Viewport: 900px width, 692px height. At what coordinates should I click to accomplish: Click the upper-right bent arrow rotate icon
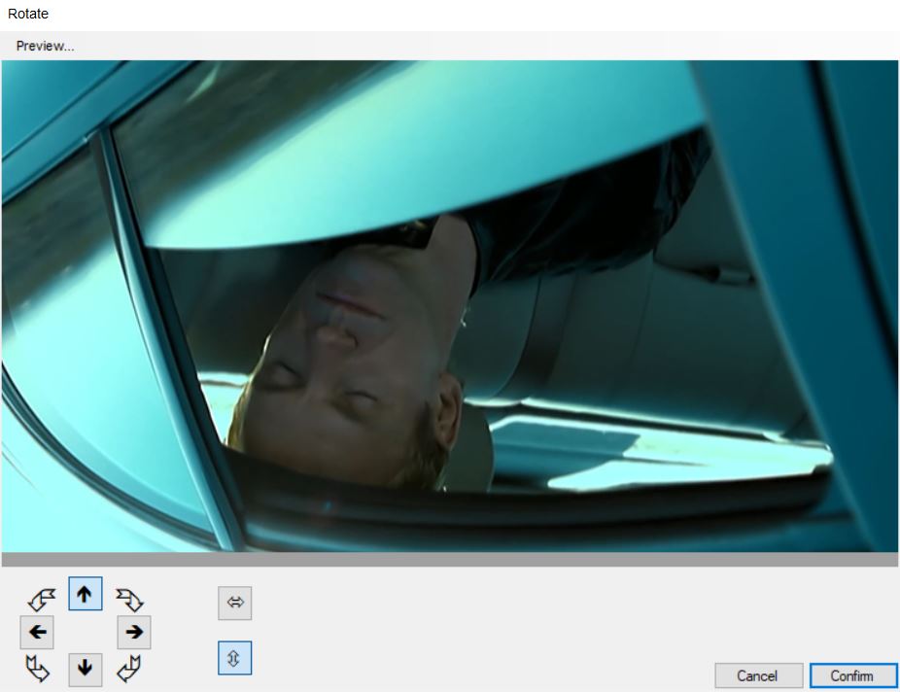tap(129, 600)
